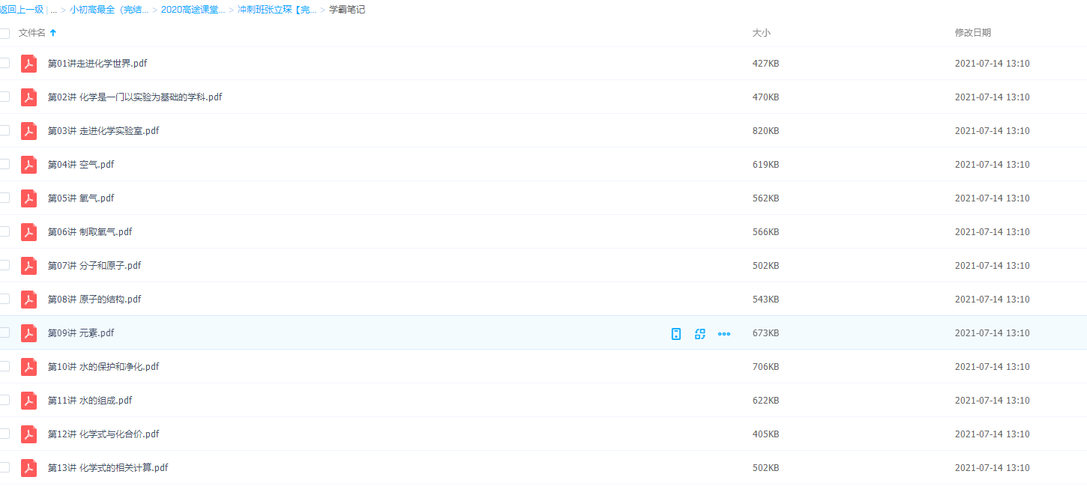Navigate to the 2020高途课堂 breadcrumb folder
Image resolution: width=1087 pixels, height=486 pixels.
click(x=193, y=10)
